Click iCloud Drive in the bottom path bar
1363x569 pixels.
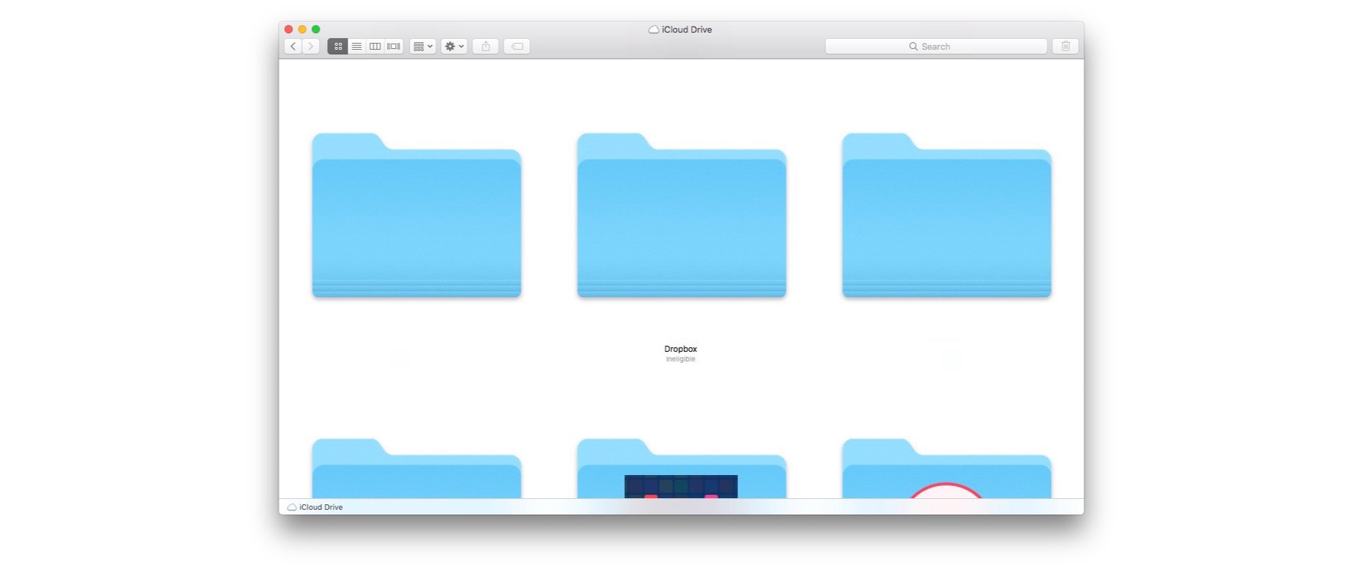coord(315,507)
